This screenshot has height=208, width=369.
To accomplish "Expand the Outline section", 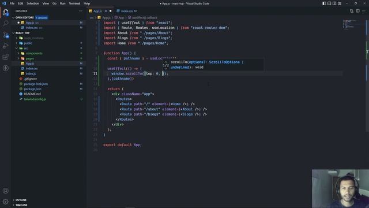I will pyautogui.click(x=13, y=200).
